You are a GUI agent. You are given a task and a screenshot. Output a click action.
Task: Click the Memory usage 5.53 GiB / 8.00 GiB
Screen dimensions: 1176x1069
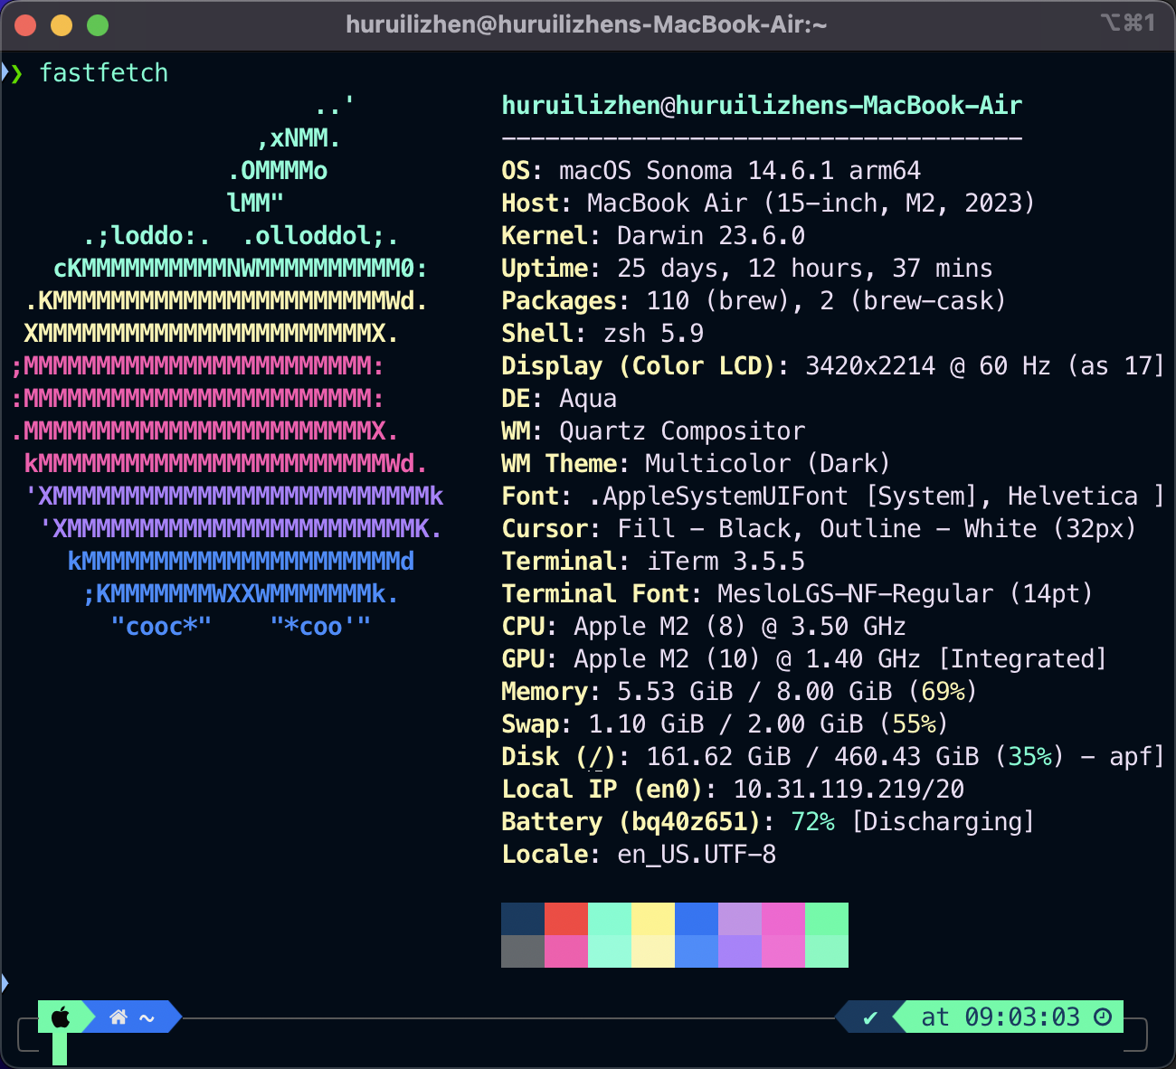pyautogui.click(x=754, y=692)
